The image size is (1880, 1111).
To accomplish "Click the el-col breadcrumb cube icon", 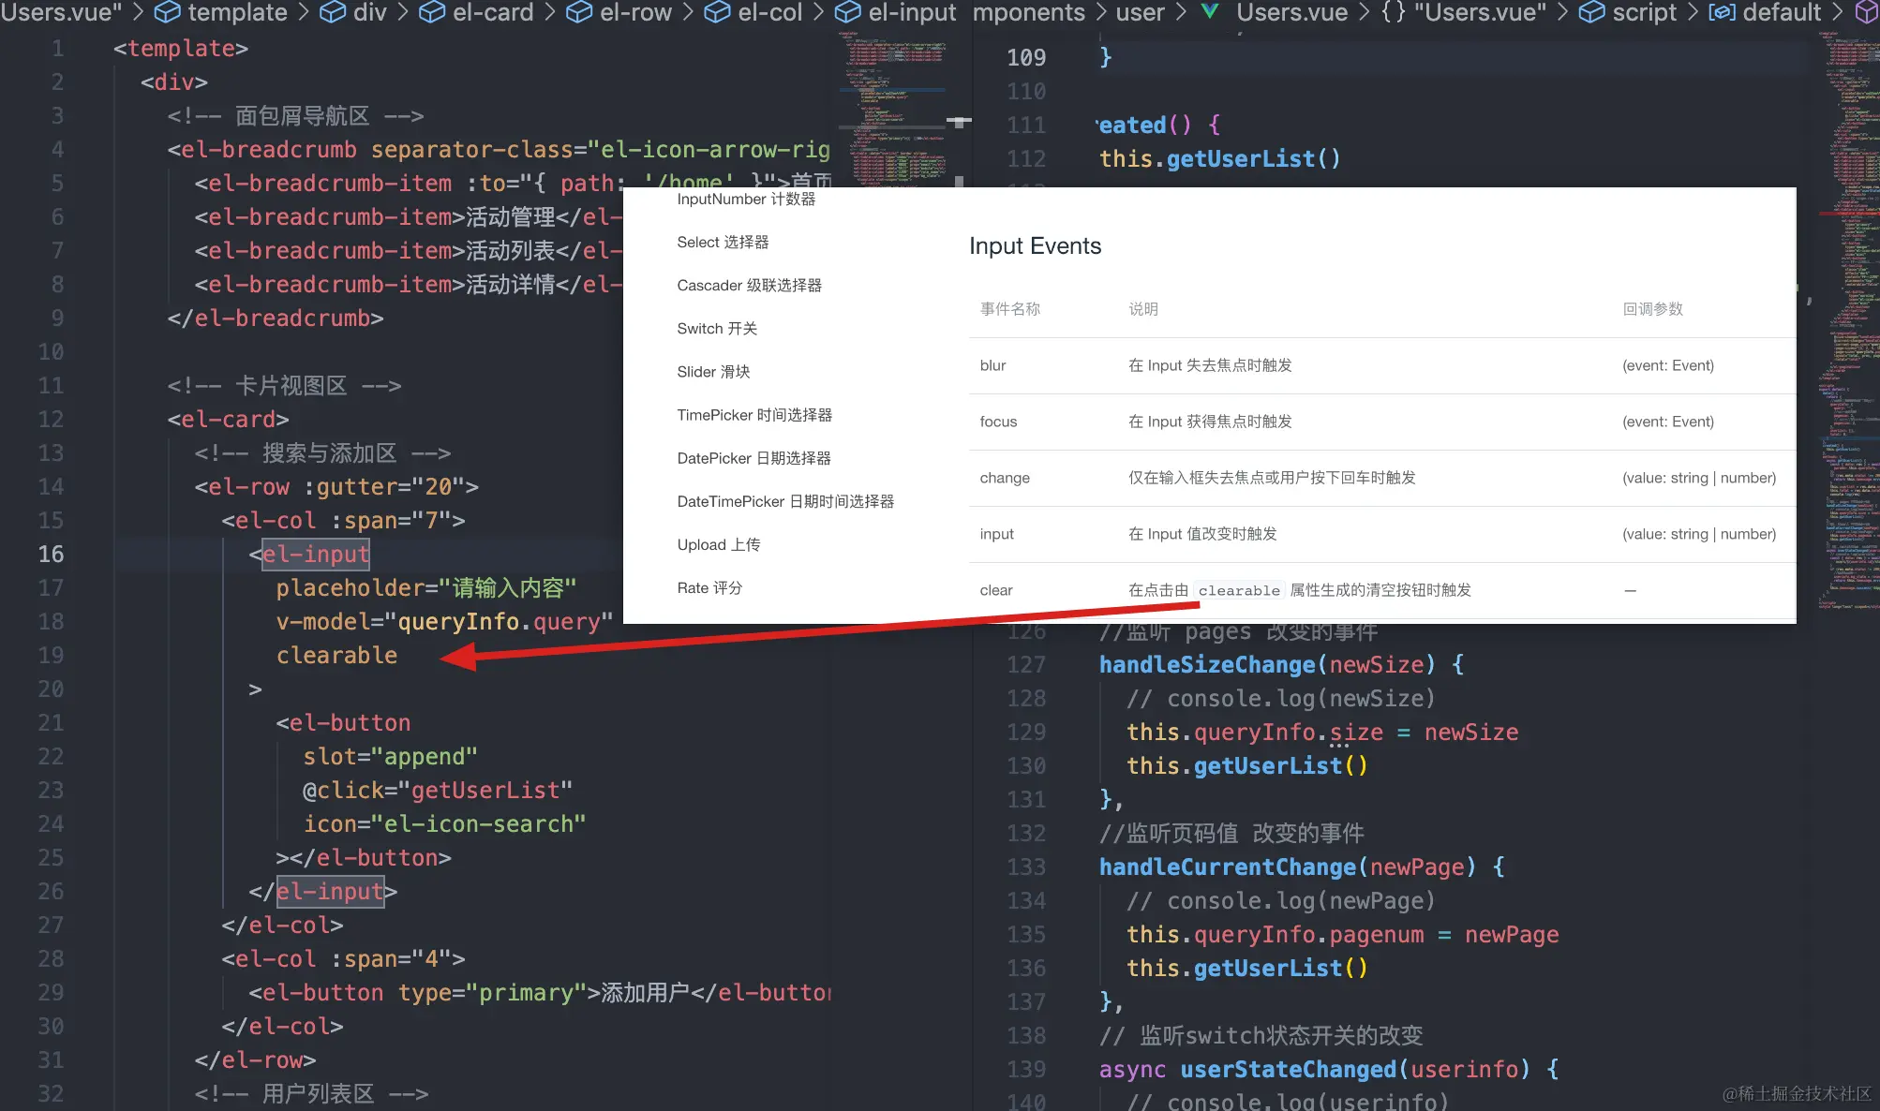I will pyautogui.click(x=717, y=12).
